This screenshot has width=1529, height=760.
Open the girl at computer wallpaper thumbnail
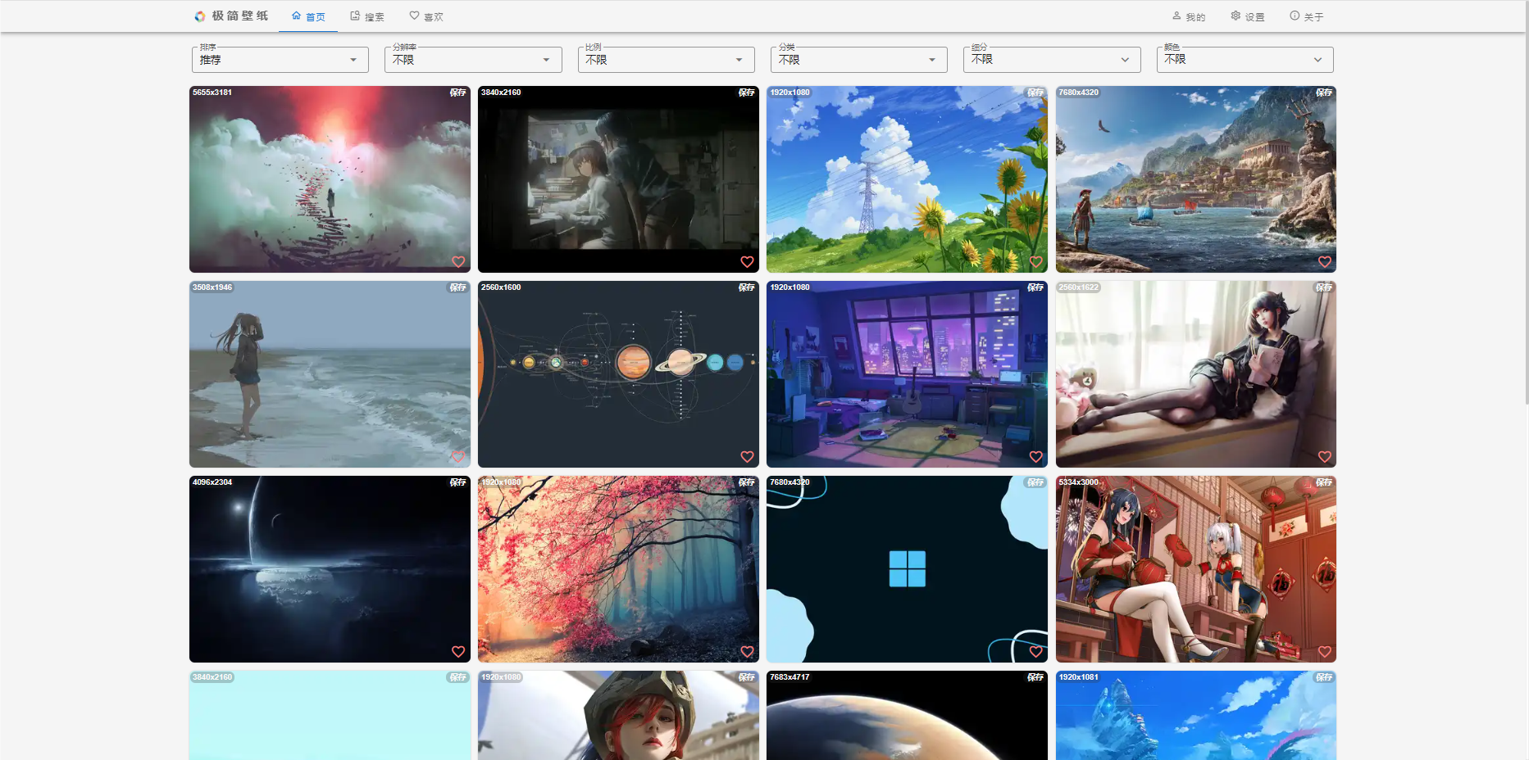click(617, 180)
